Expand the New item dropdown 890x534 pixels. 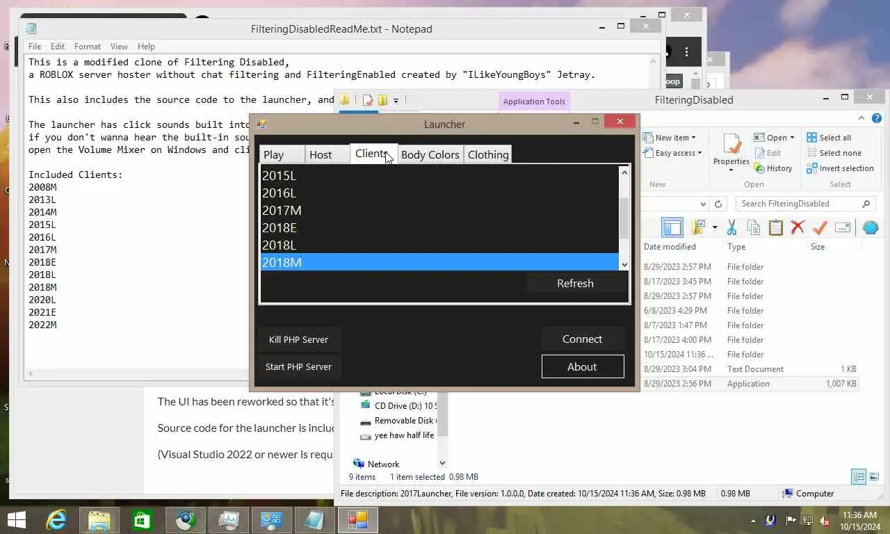670,138
